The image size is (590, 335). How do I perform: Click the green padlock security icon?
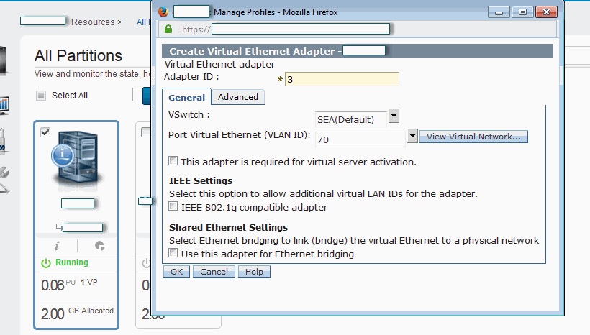(168, 29)
